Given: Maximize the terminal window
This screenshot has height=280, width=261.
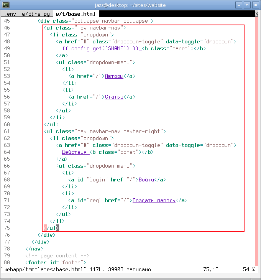Looking at the screenshot, I should (x=247, y=5).
